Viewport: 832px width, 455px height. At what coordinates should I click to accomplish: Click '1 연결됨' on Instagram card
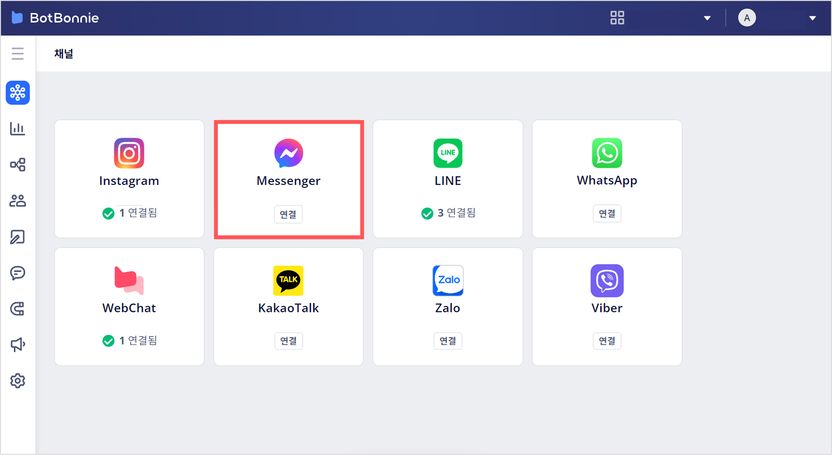[x=138, y=213]
